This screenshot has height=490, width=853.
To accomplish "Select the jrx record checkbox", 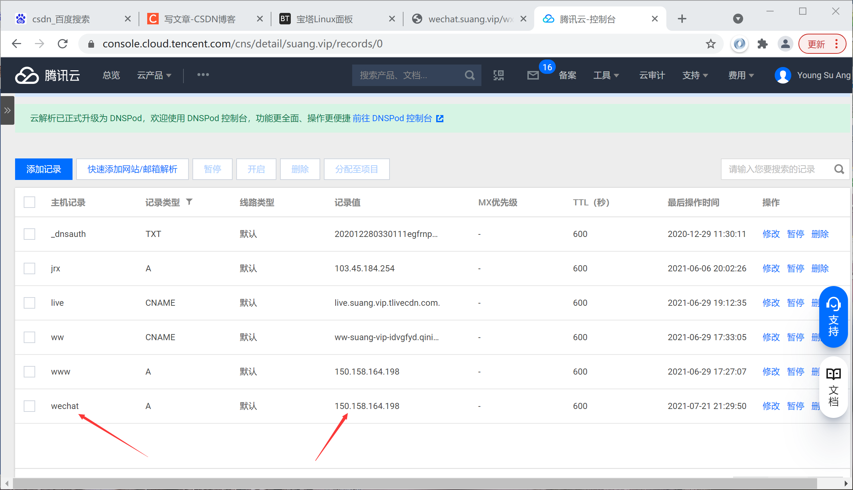I will [29, 268].
